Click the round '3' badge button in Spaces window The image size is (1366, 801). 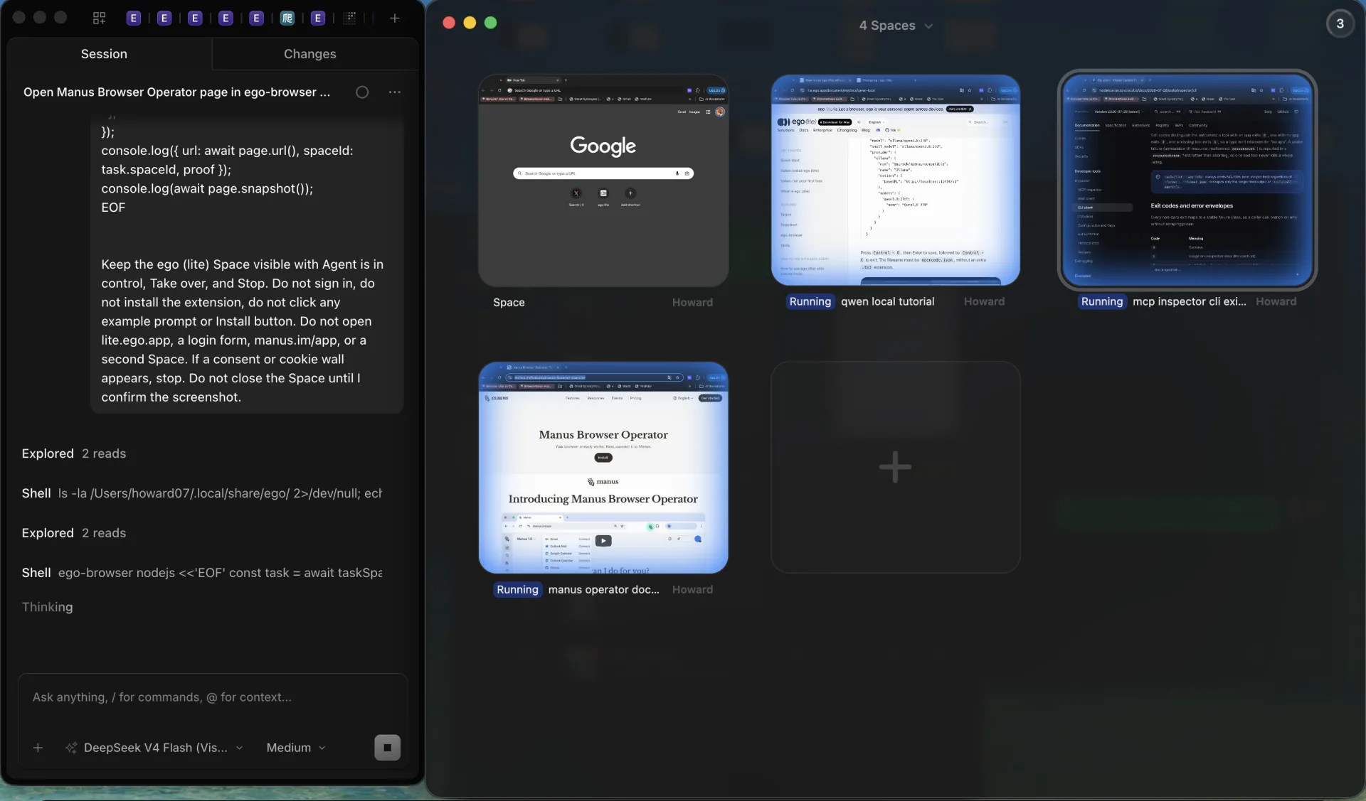pos(1340,23)
